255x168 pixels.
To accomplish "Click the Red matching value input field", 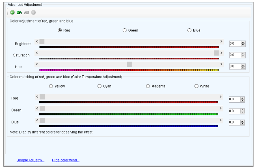I will [235, 99].
